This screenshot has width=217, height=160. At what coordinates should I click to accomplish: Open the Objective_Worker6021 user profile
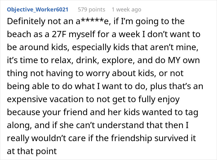(38, 10)
